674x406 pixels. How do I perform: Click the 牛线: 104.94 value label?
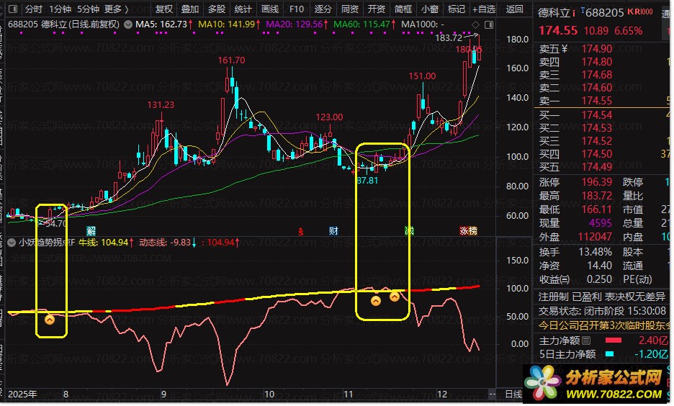[106, 243]
